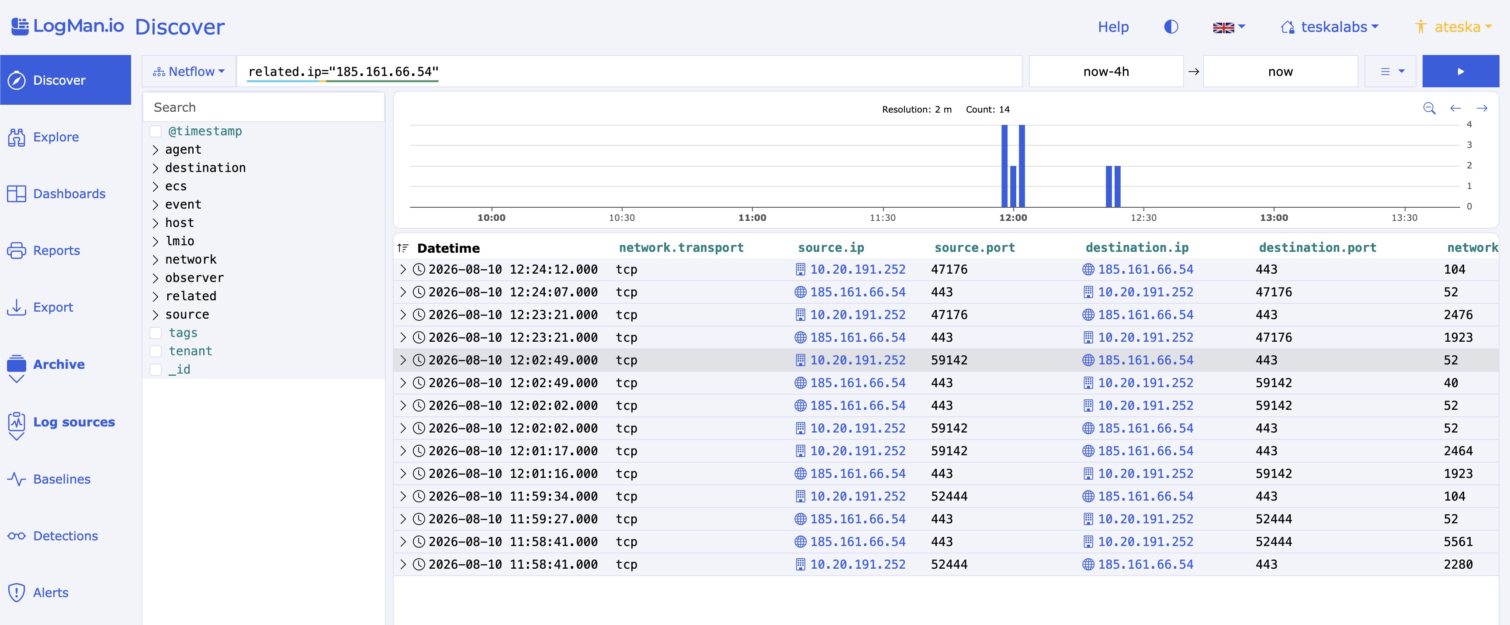The width and height of the screenshot is (1510, 625).
Task: Open the Baselines pulse icon
Action: 17,479
